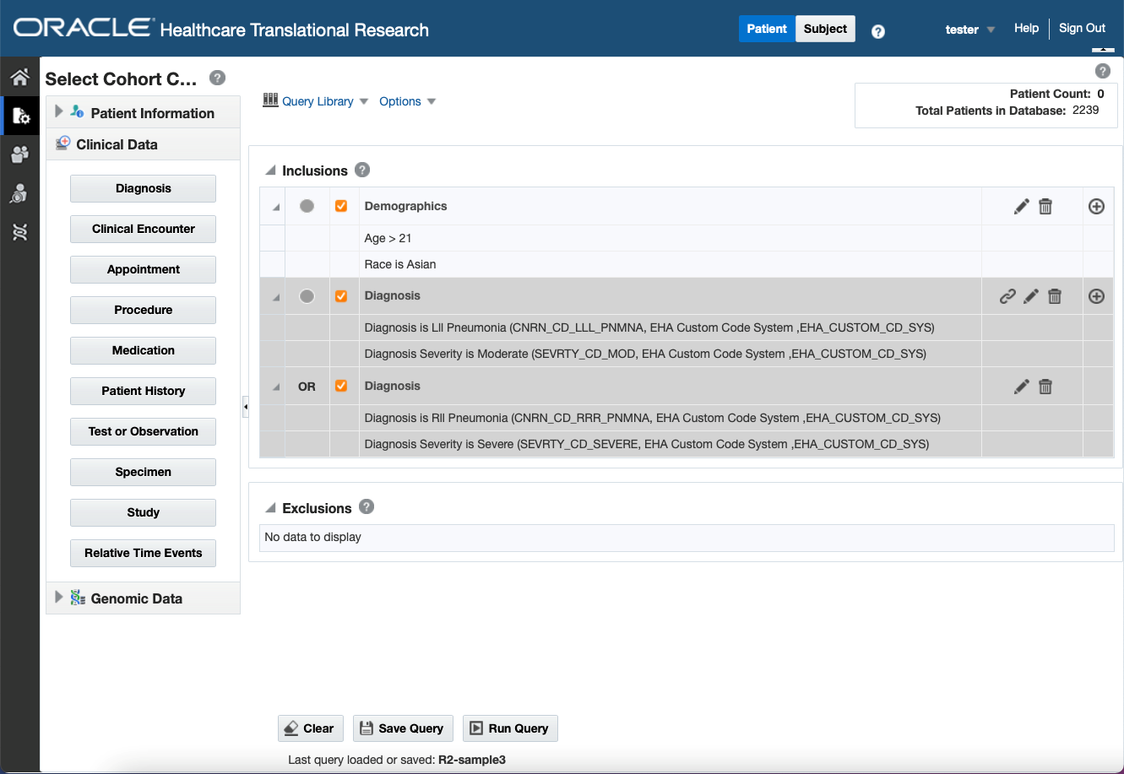Select the 'Race is Asian' criteria row
The image size is (1124, 774).
(x=687, y=264)
